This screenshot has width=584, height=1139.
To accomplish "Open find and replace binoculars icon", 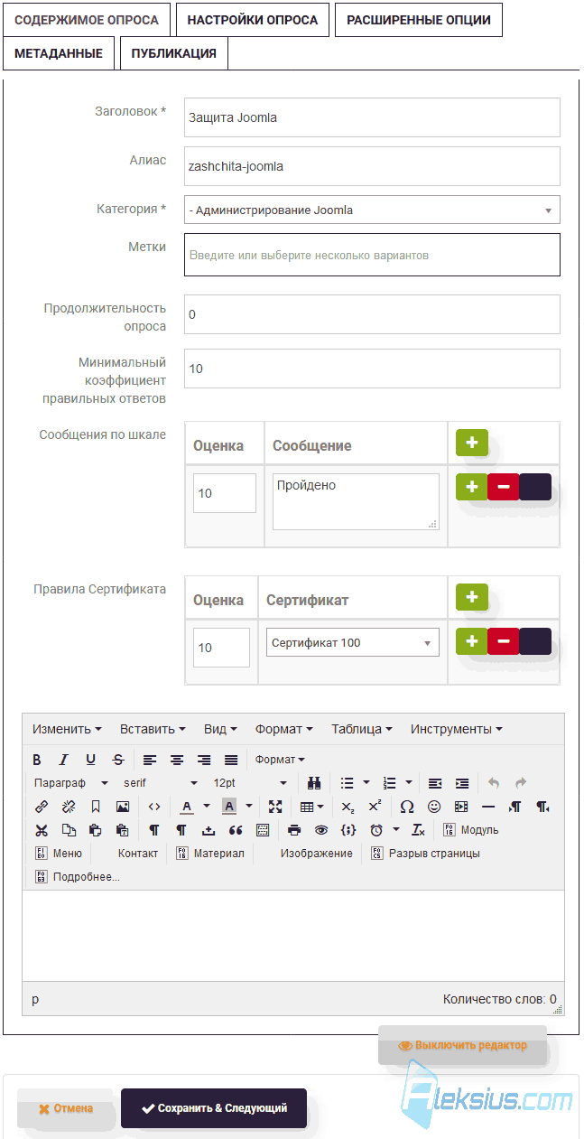I will click(x=314, y=783).
